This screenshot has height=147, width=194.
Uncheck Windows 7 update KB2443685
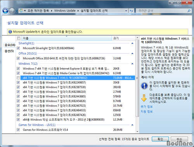point(18,97)
